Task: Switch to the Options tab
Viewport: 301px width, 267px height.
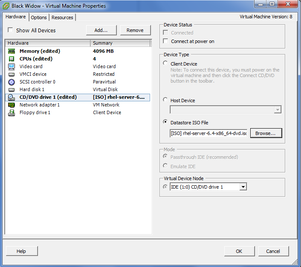Action: [x=39, y=17]
